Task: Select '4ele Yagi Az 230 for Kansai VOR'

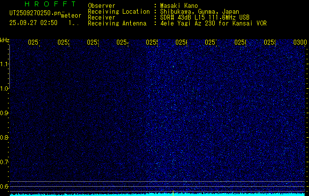Action: click(213, 24)
